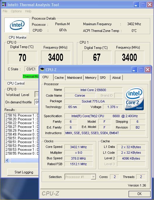
Task: Click the Bus Speed value 378.0 MHz
Action: pos(78,158)
